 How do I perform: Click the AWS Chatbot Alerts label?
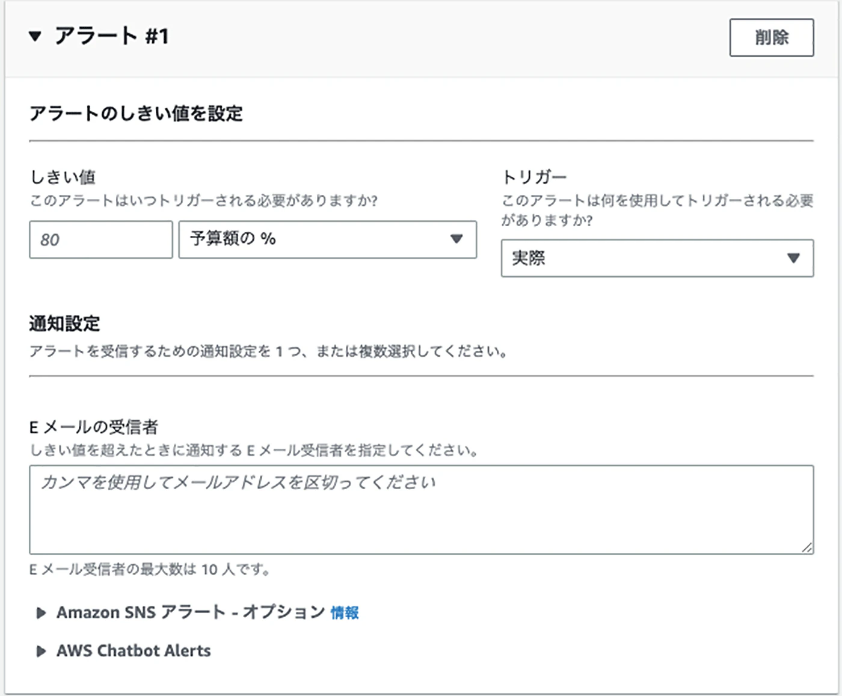click(134, 651)
